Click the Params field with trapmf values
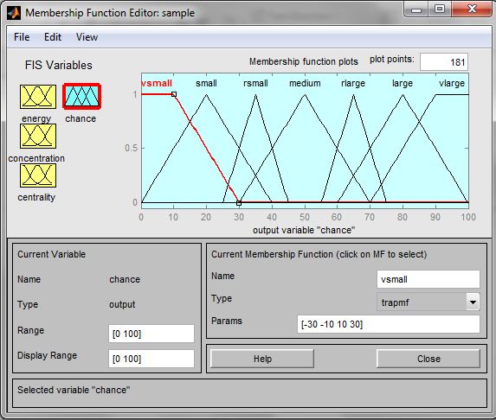 pos(389,324)
